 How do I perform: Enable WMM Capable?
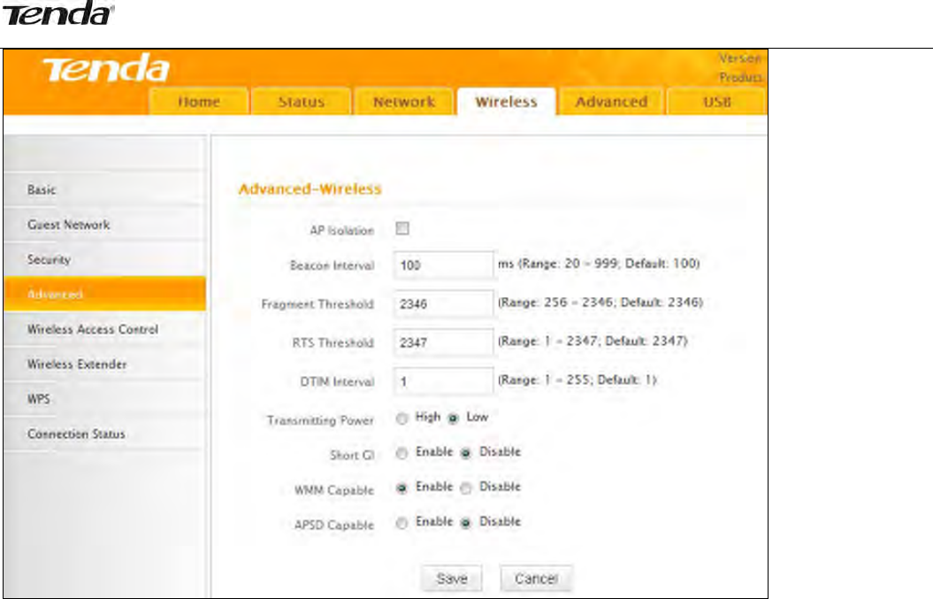pyautogui.click(x=402, y=488)
